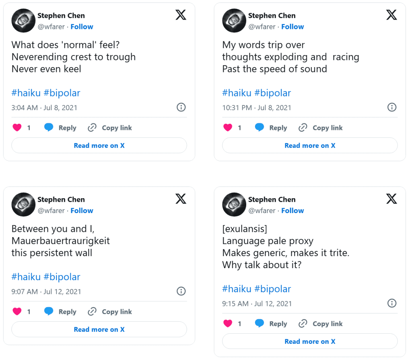Follow @wfarer from the '[exulansis]' tweet

coord(293,210)
